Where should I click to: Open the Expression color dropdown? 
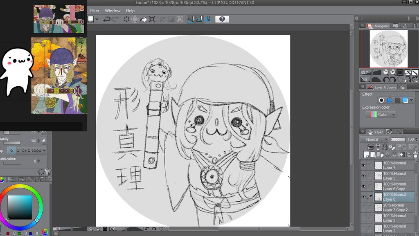click(x=381, y=115)
